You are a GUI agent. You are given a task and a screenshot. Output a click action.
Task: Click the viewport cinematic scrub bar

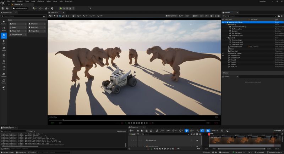coord(134,120)
